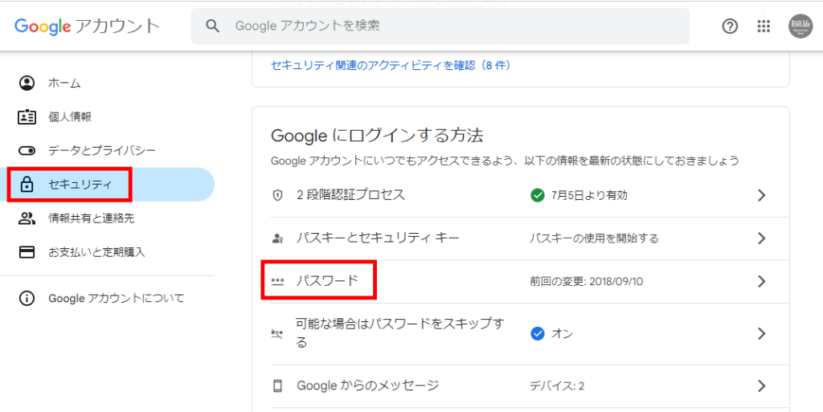Expand the Google からのメッセージ row arrow

click(x=761, y=385)
